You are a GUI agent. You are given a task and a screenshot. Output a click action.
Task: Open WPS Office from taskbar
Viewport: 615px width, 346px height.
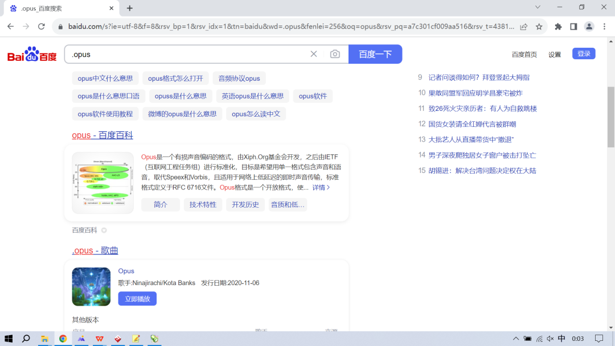(x=99, y=339)
